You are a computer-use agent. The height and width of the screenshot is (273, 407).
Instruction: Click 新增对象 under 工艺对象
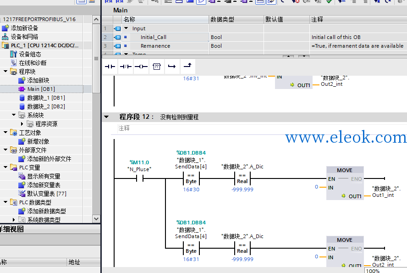click(38, 141)
